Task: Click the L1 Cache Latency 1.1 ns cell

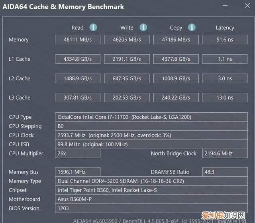Action: [225, 59]
